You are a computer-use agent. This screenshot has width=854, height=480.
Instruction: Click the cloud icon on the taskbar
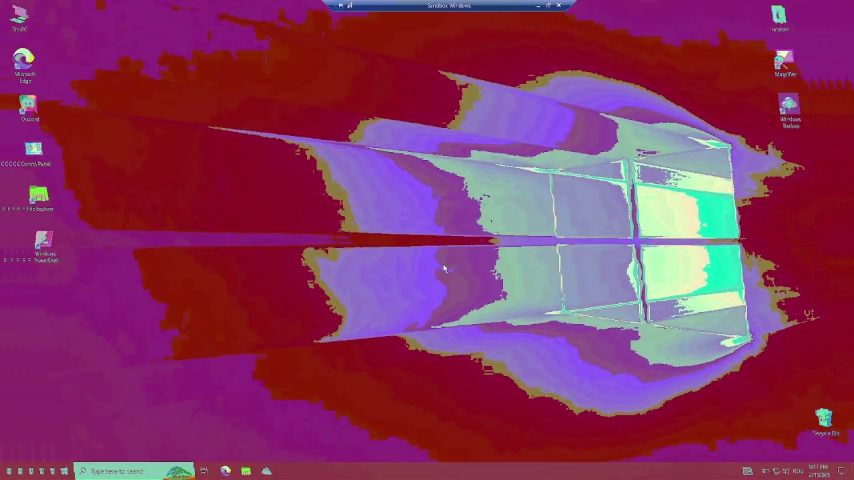point(267,471)
